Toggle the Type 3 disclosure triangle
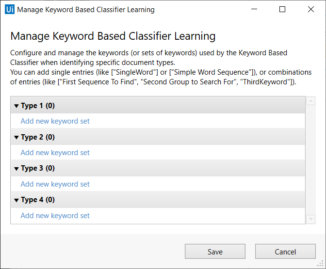Viewport: 326px width, 269px height. 16,169
